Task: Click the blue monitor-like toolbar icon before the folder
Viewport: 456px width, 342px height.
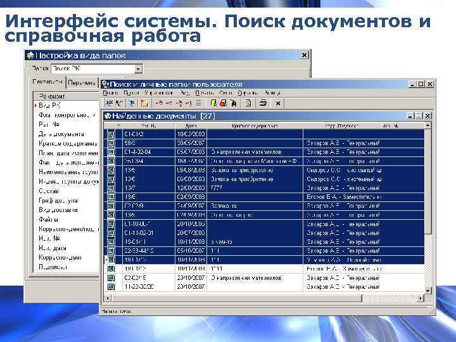Action: pyautogui.click(x=132, y=103)
